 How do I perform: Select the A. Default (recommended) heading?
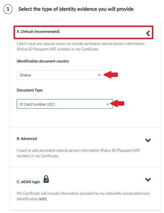coord(38,32)
